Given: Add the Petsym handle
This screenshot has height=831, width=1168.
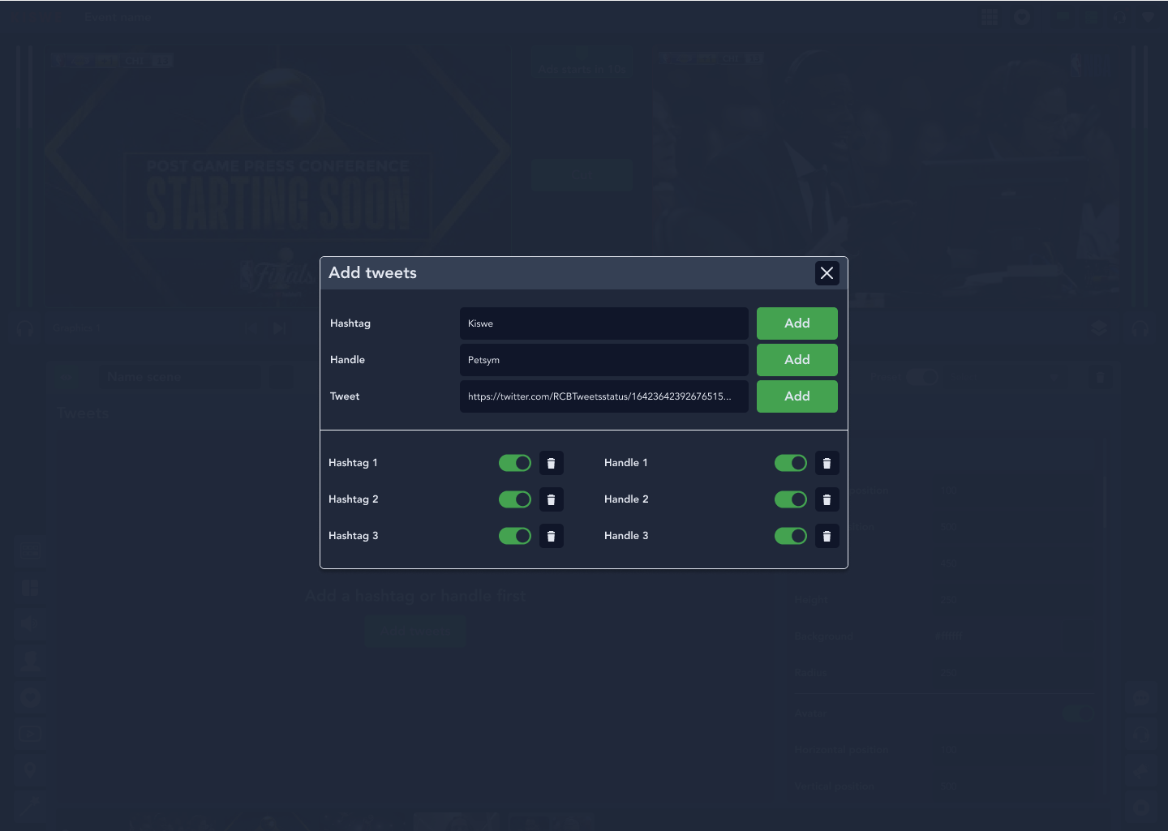Looking at the screenshot, I should (x=797, y=360).
